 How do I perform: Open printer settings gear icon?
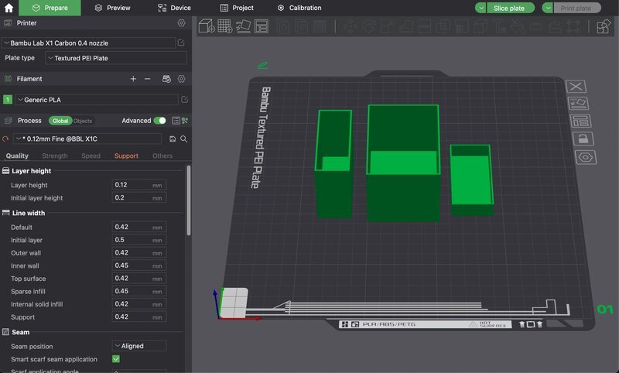[x=181, y=23]
